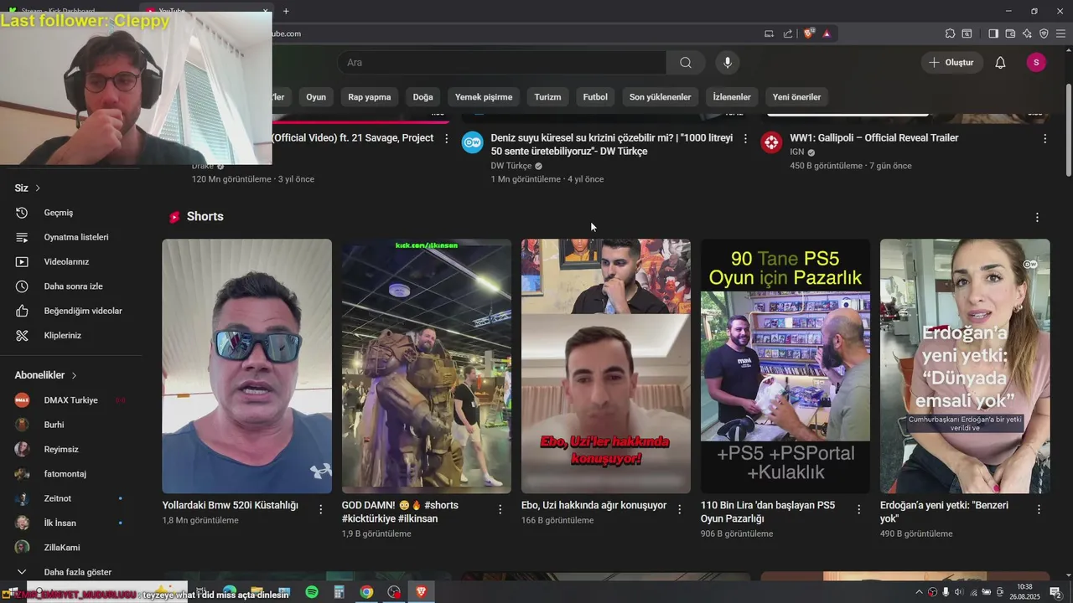The image size is (1073, 603).
Task: Open options for GOD DAMN! short
Action: pyautogui.click(x=500, y=509)
